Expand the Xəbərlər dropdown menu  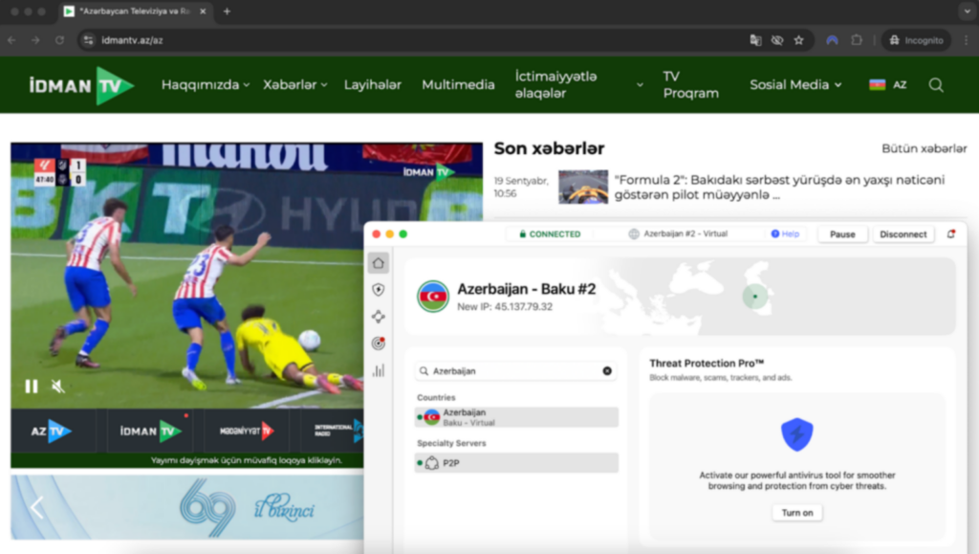click(294, 85)
